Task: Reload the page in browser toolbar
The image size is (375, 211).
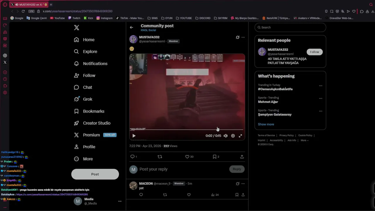Action: (23, 11)
